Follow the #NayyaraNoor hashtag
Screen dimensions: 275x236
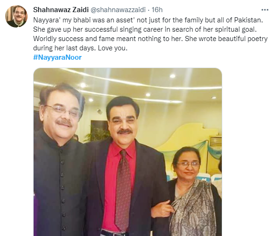tap(57, 57)
